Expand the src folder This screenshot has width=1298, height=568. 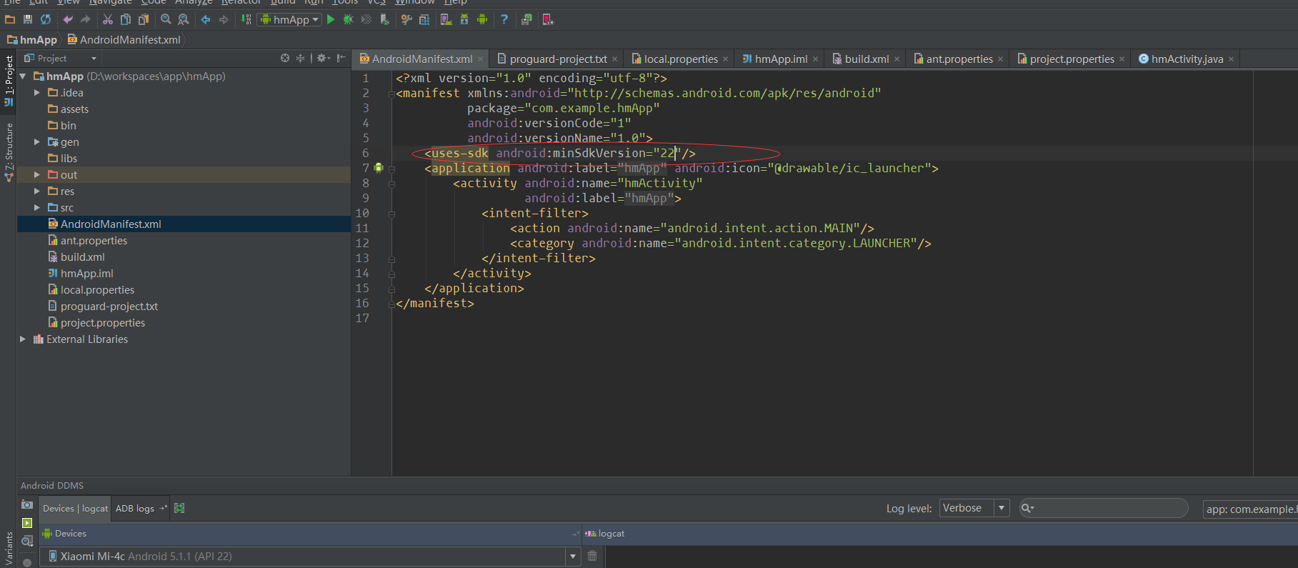[37, 207]
